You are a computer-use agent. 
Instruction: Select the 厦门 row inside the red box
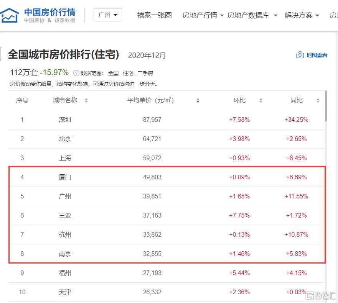pos(65,177)
